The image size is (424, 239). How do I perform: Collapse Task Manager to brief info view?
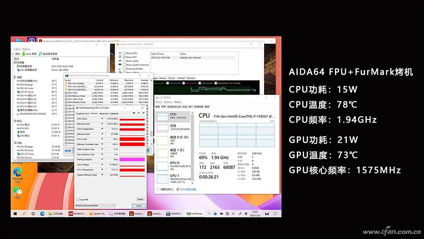(x=165, y=189)
